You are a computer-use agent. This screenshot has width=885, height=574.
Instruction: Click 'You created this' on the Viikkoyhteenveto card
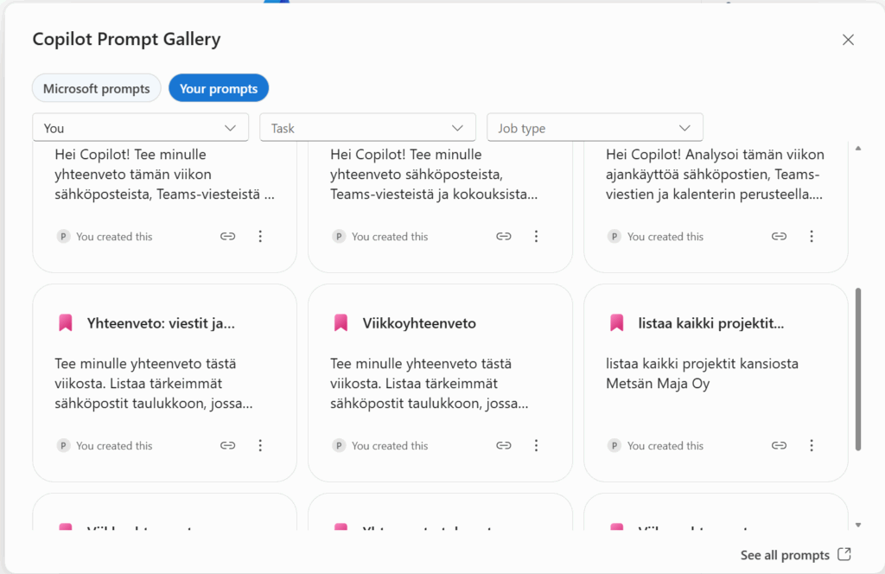[390, 445]
